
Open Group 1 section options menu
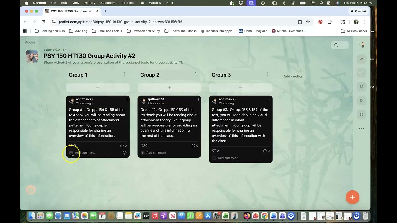tap(124, 74)
